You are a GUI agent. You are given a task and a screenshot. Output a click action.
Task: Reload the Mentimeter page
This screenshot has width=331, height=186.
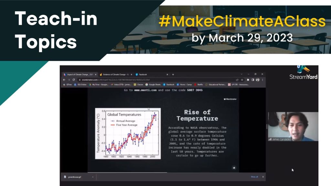click(x=73, y=80)
